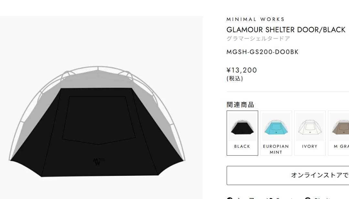The width and height of the screenshot is (349, 199).
Task: Share via the Facebook icon
Action: 230,198
